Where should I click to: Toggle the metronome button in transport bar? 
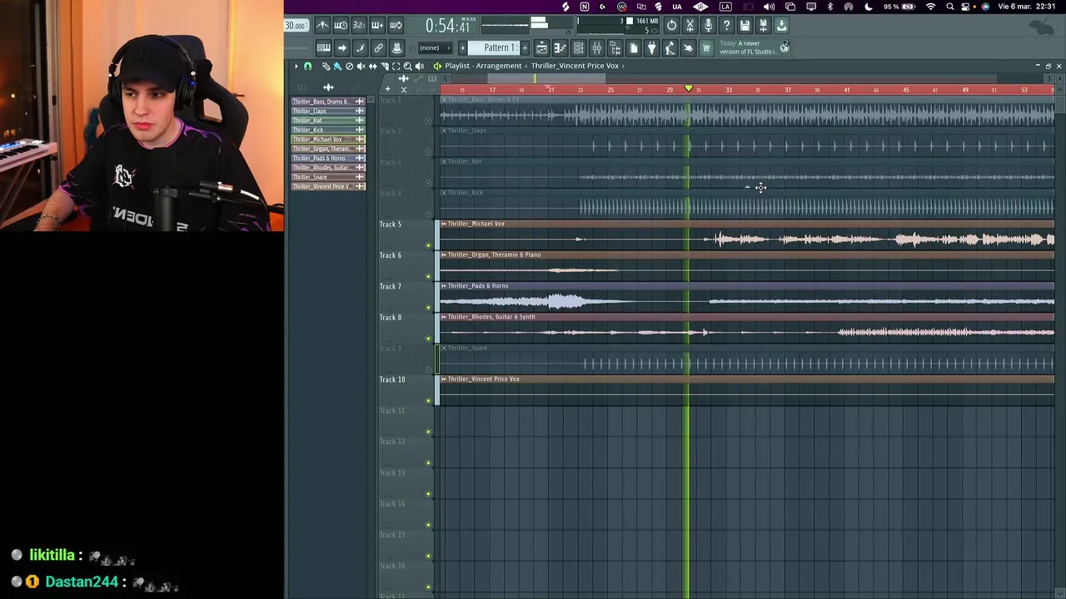click(322, 25)
